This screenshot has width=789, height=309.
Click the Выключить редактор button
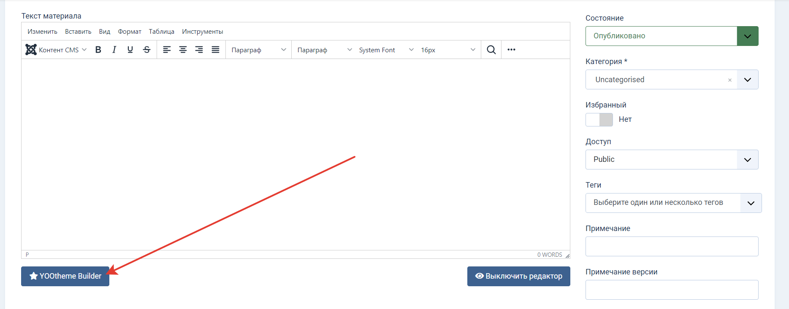519,276
